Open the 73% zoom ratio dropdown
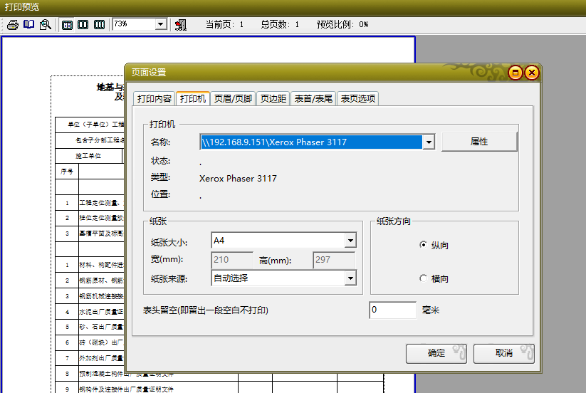586x393 pixels. point(160,24)
